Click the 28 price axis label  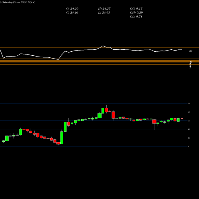click(x=189, y=112)
